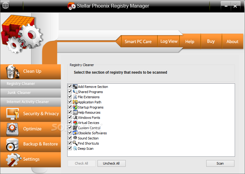245x174 pixels.
Task: Click the File Extensions icon
Action: tap(75, 97)
